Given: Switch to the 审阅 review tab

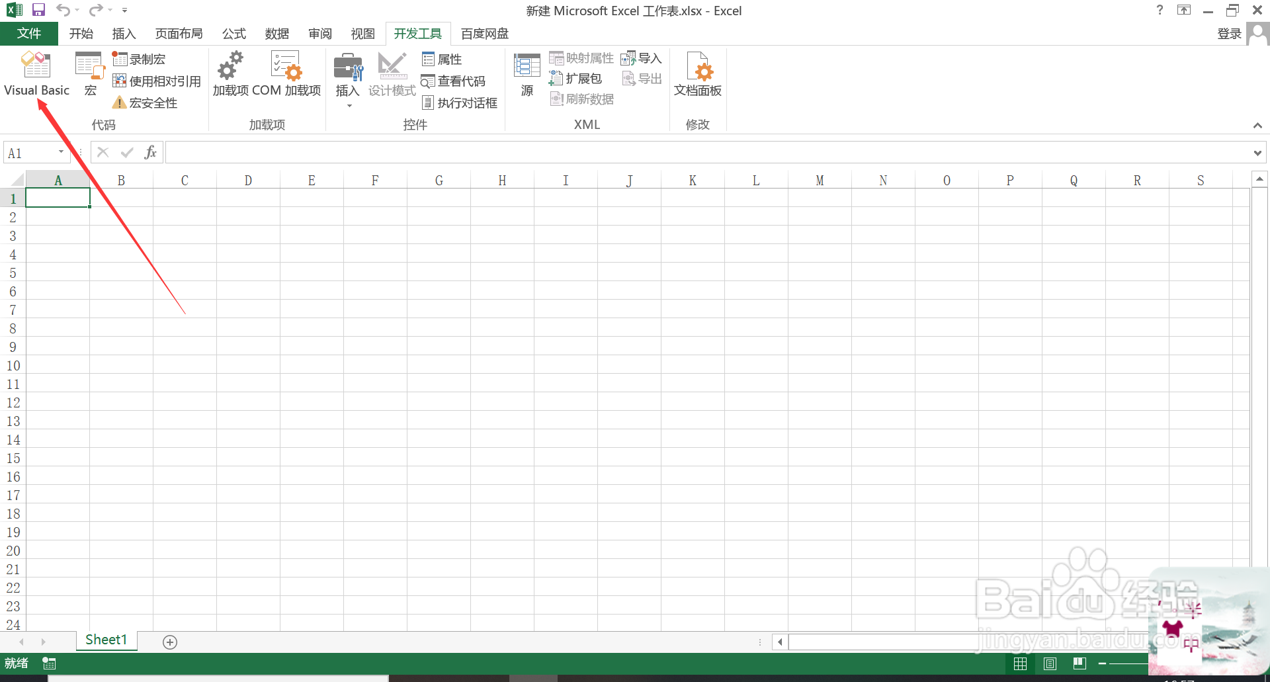Looking at the screenshot, I should coord(320,34).
